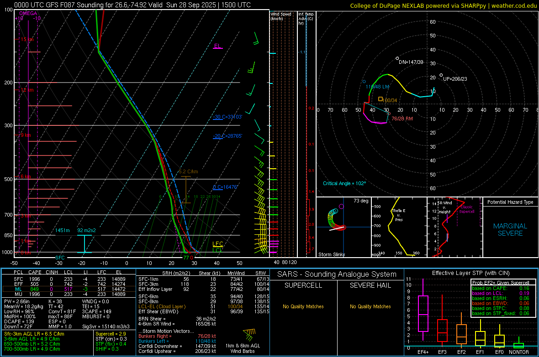Viewport: 539px width, 357px height.
Task: Click the OMEGA label on the skew-T
Action: pos(28,13)
